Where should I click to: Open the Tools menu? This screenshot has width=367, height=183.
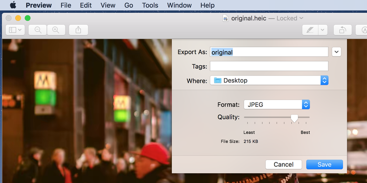coord(150,5)
